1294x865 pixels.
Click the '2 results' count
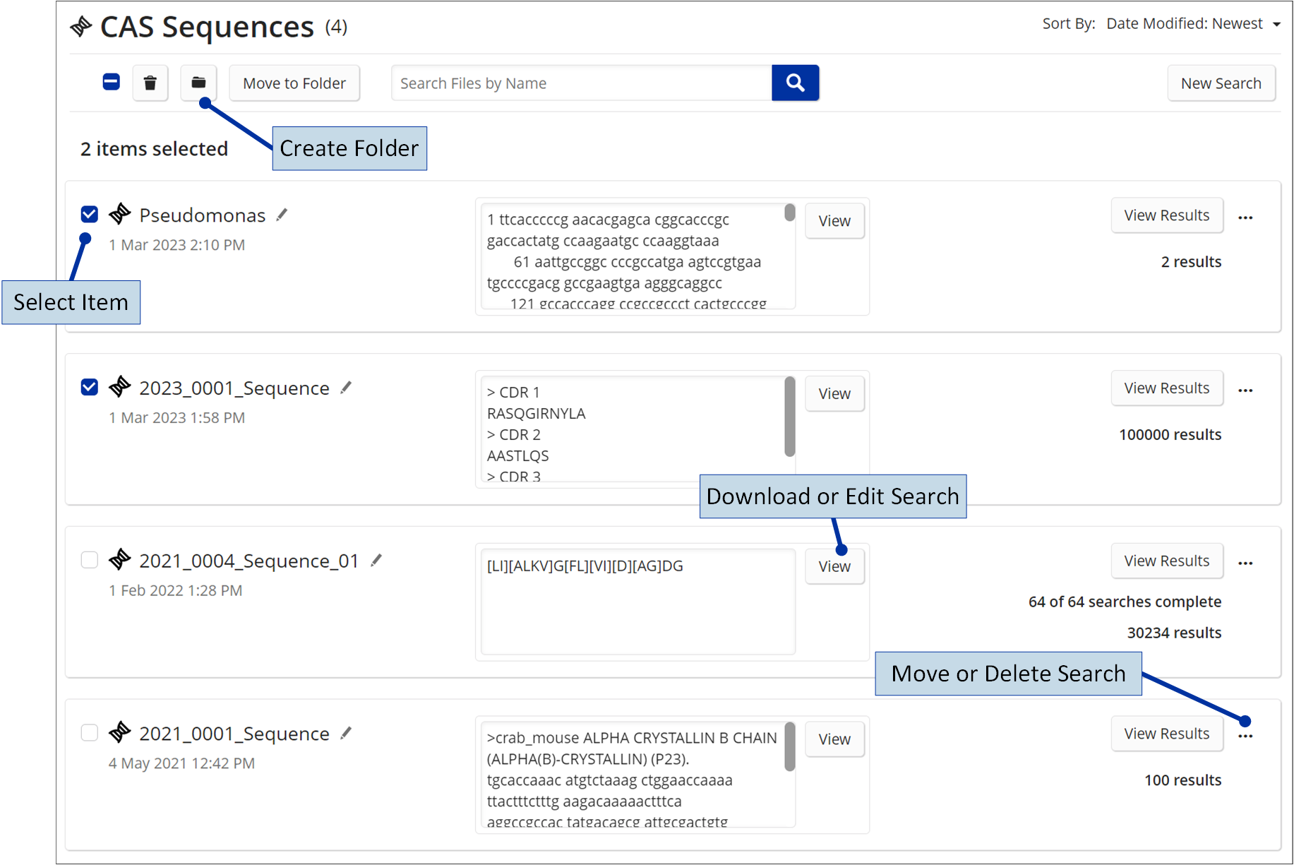[x=1191, y=262]
